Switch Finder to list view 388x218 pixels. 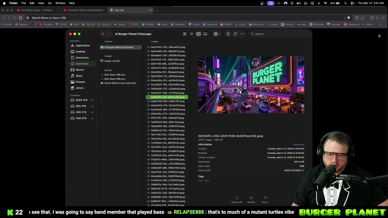pyautogui.click(x=191, y=34)
